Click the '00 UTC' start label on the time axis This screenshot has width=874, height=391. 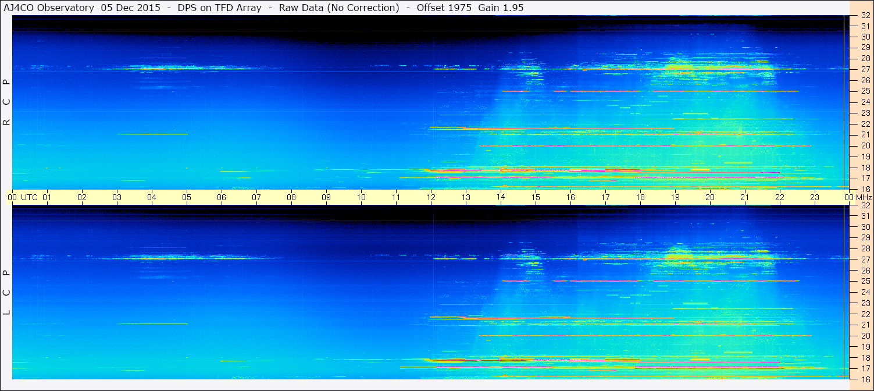[22, 197]
